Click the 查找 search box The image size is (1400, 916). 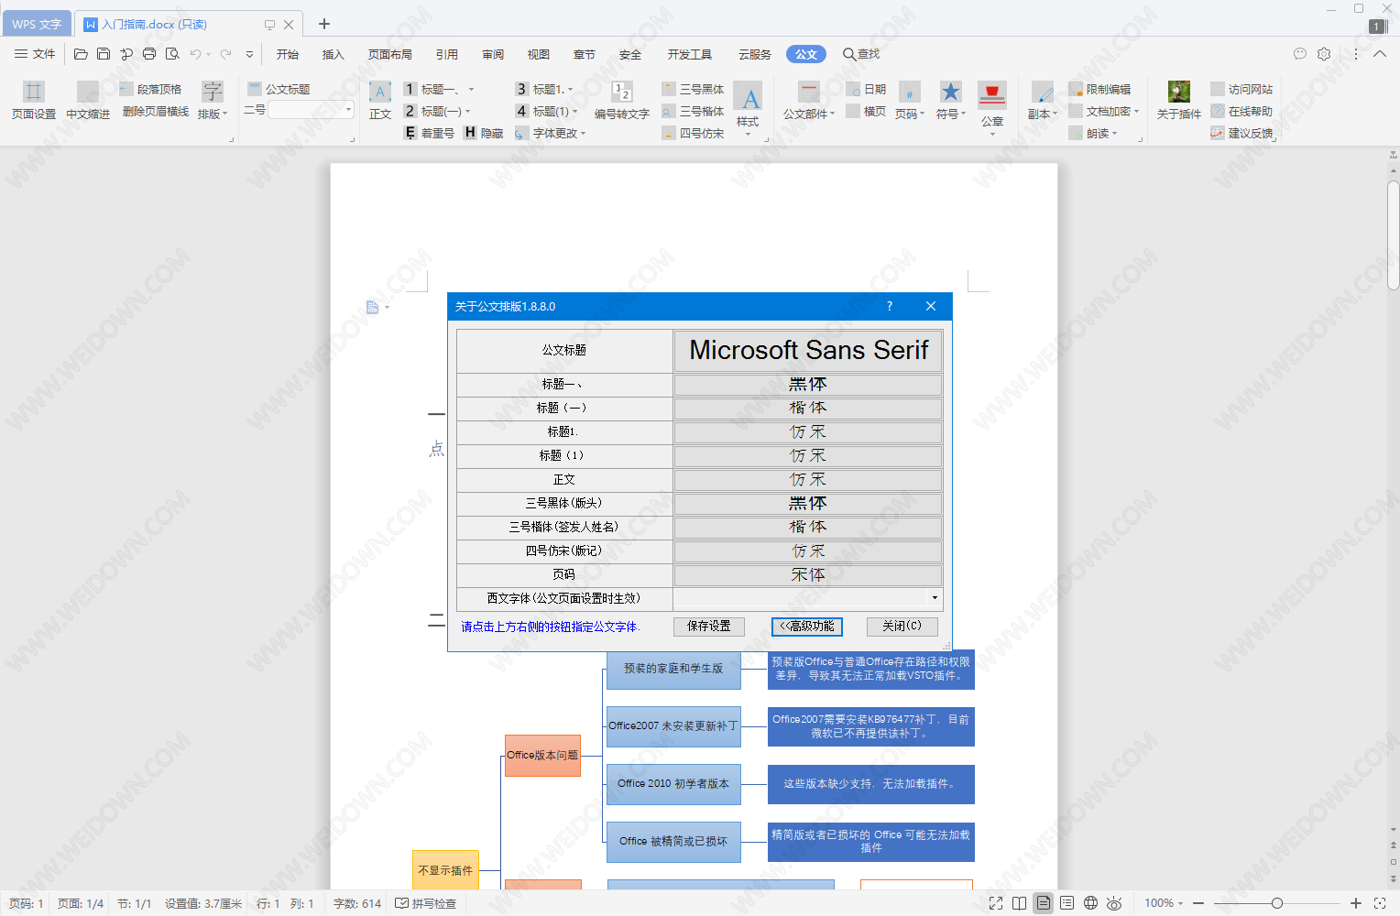pyautogui.click(x=861, y=54)
